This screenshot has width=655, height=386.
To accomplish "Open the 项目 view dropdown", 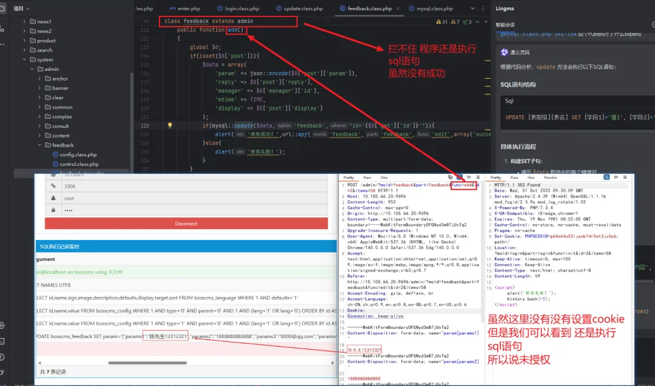I will click(x=21, y=8).
